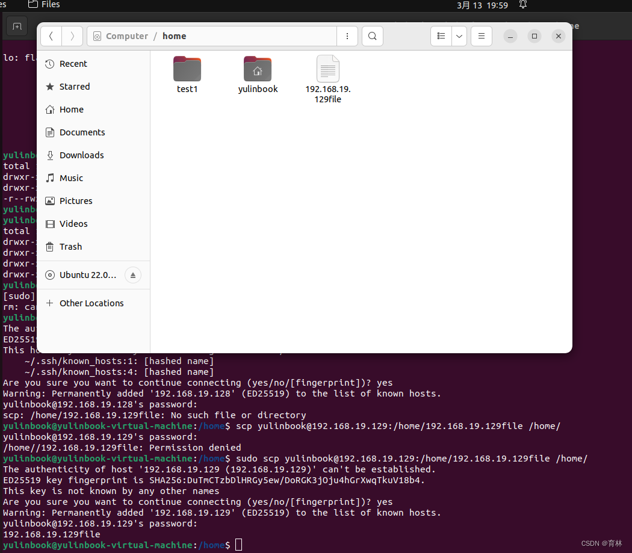Open Trash from the sidebar

pyautogui.click(x=70, y=247)
